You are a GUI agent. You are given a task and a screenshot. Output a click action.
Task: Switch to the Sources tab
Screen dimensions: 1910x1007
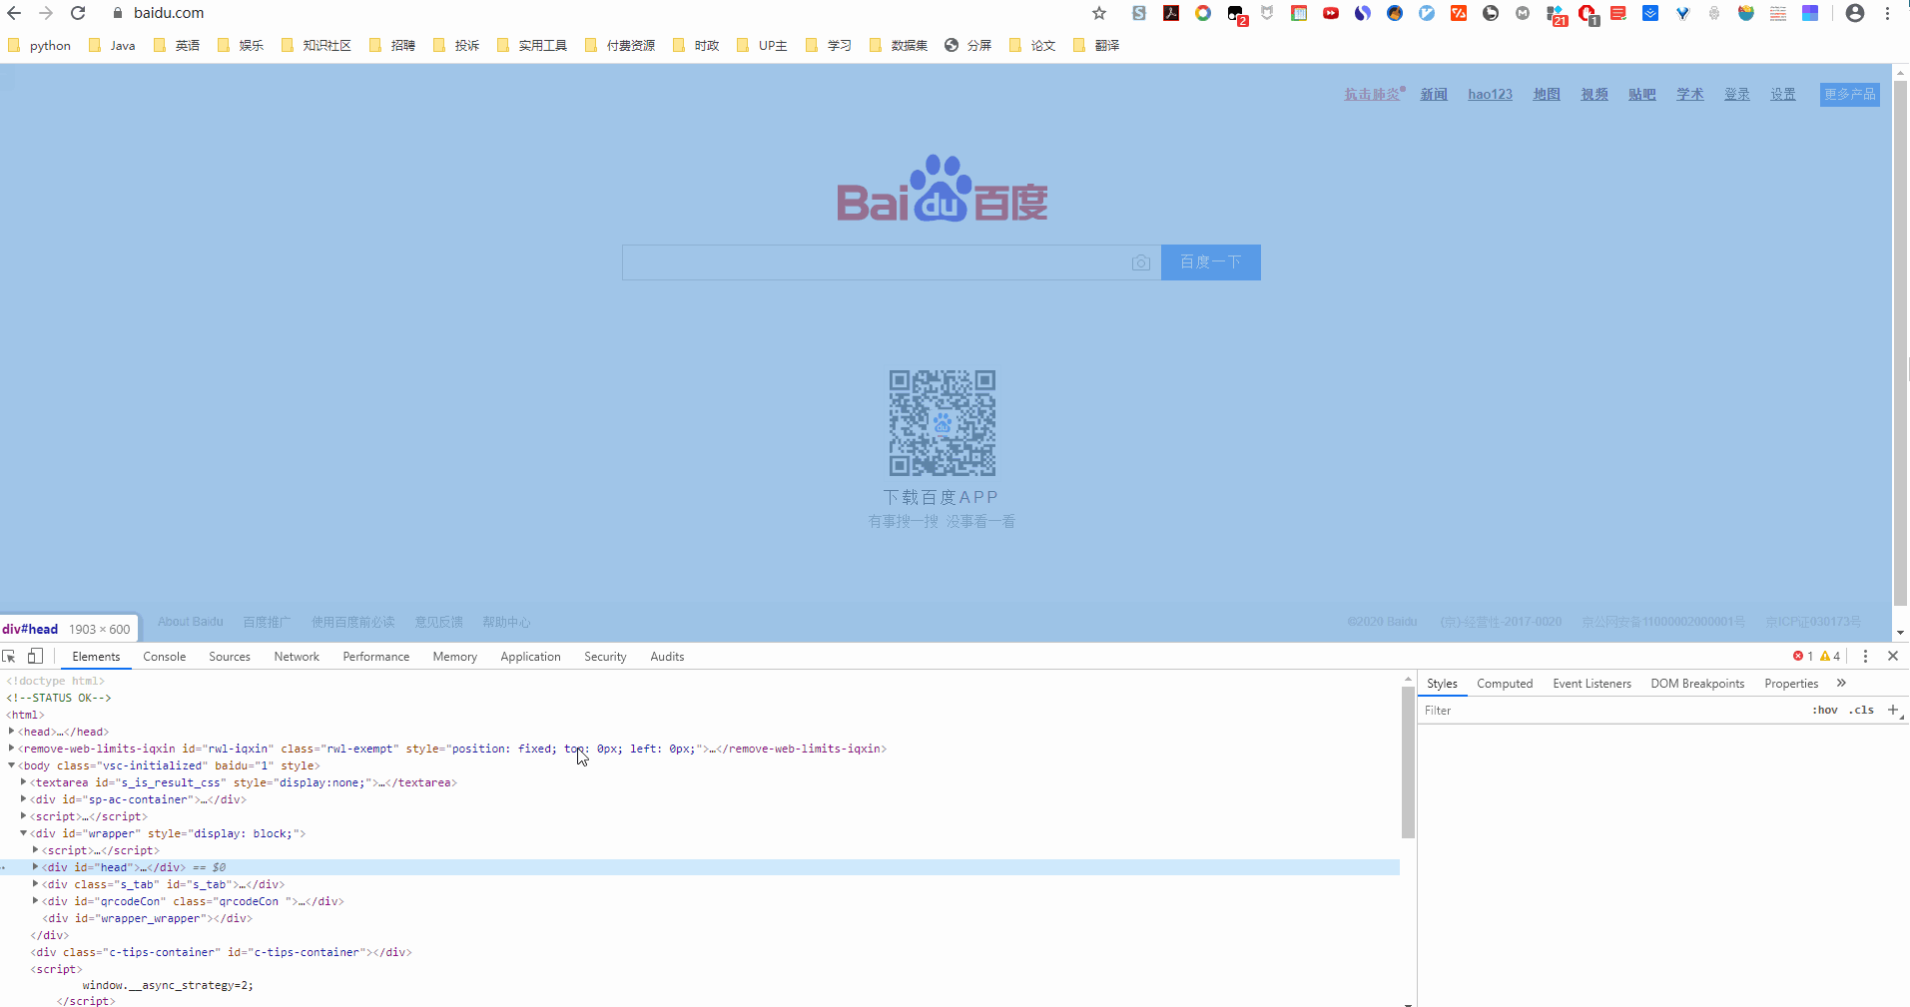230,657
